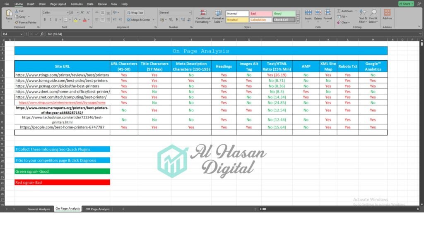Expand the Merge & Center options arrow
424x238 pixels.
[x=154, y=20]
